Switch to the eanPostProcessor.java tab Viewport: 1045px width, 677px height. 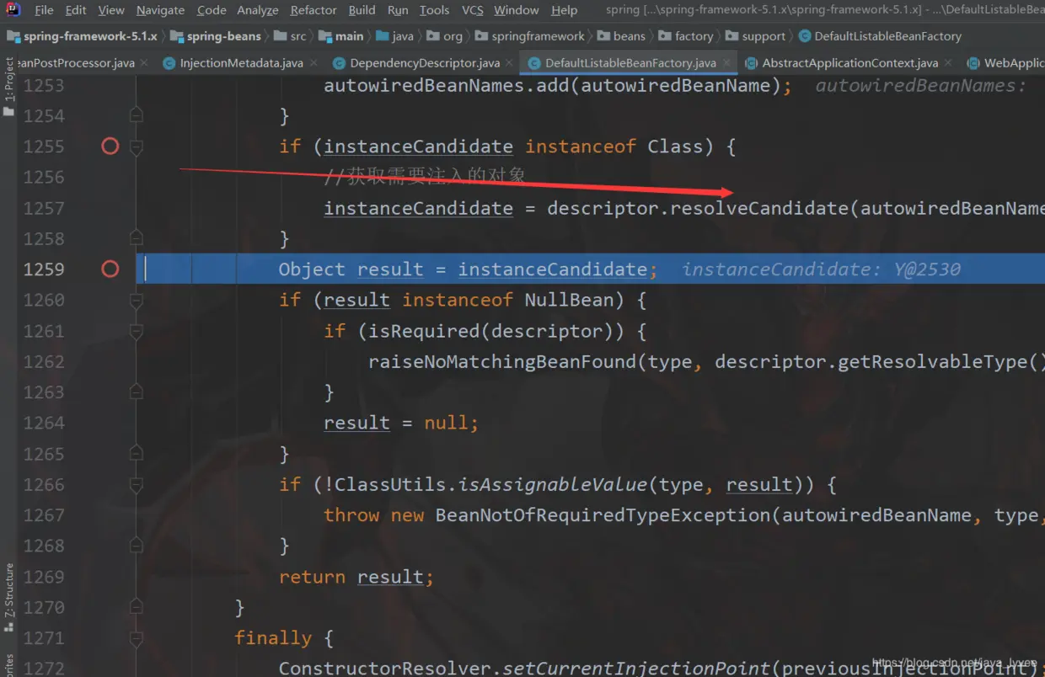[x=74, y=63]
